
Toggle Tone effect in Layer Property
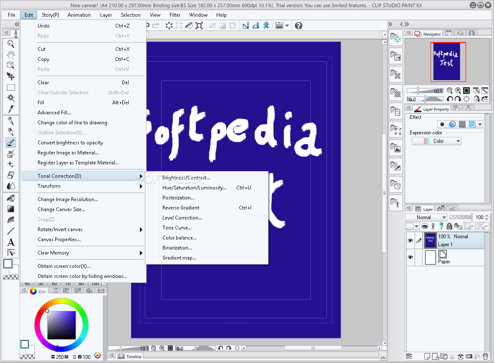[x=462, y=124]
